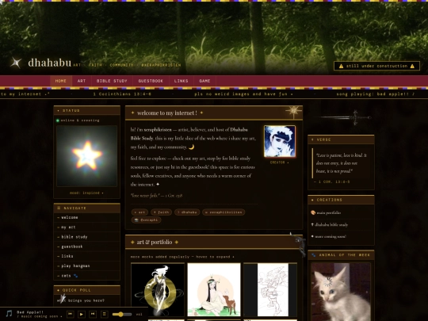Open the GUESTBOOK tab
The height and width of the screenshot is (321, 428).
[151, 81]
